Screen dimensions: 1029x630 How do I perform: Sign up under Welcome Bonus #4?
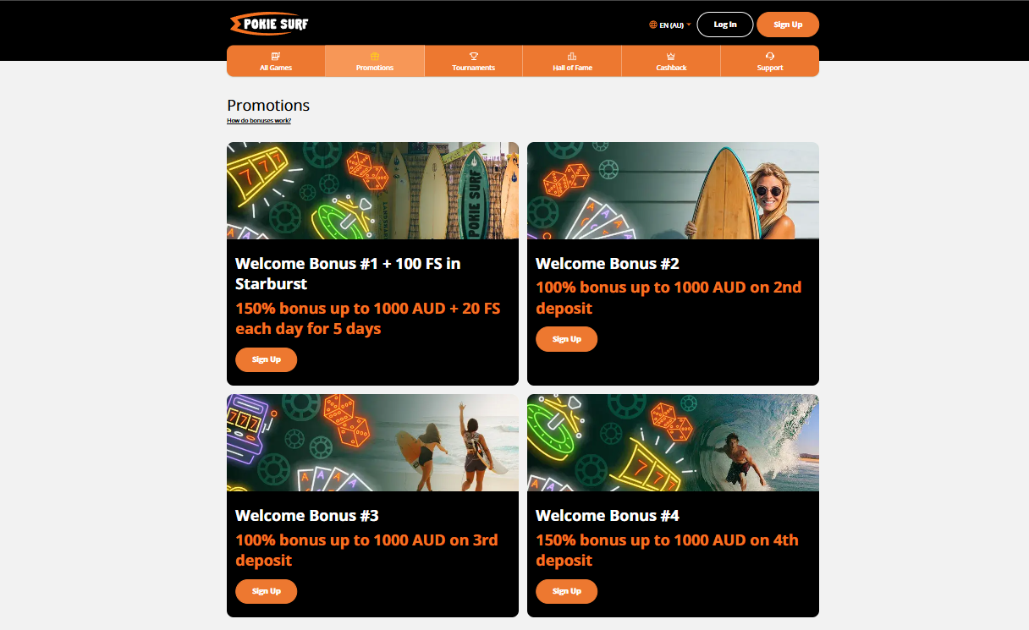point(566,591)
